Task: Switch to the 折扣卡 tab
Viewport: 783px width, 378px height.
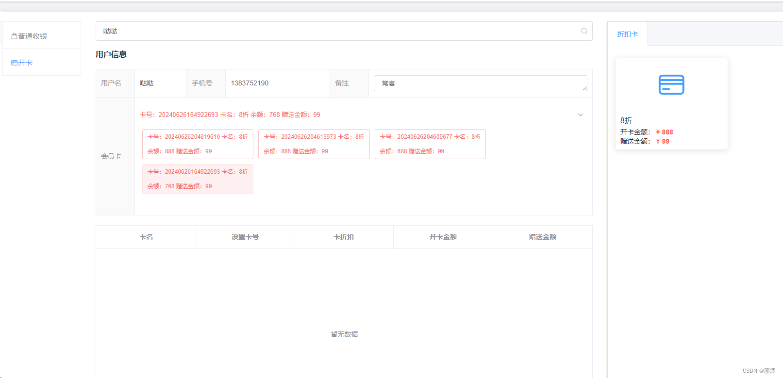Action: coord(628,34)
